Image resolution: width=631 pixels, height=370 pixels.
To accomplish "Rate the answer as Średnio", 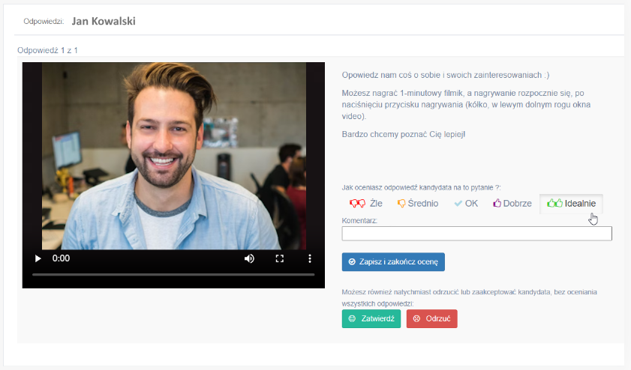I will click(417, 203).
